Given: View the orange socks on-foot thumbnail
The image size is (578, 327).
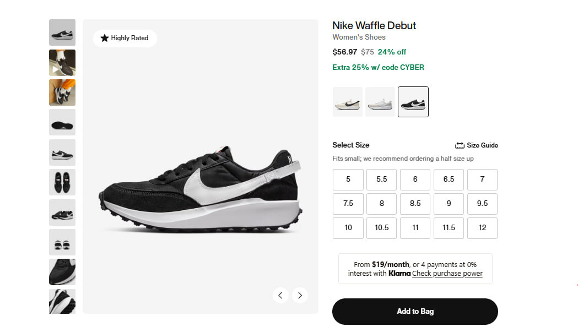Looking at the screenshot, I should tap(62, 92).
